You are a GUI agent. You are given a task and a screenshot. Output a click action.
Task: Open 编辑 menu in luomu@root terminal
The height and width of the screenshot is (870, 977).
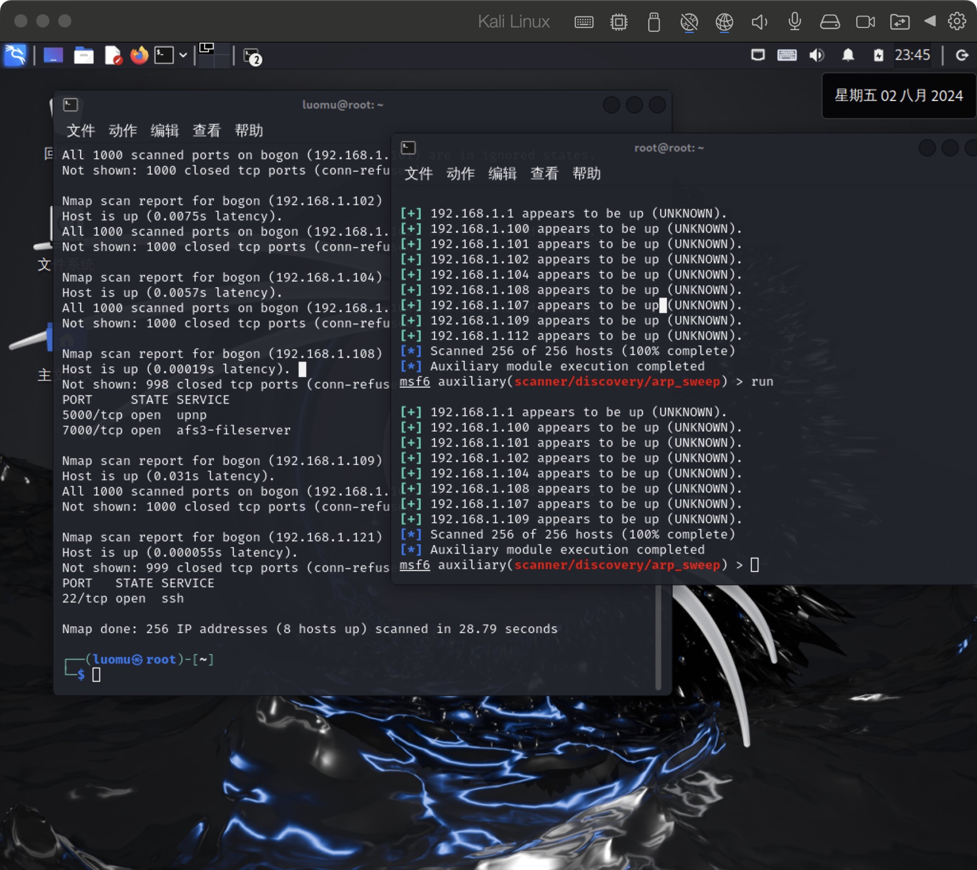165,131
